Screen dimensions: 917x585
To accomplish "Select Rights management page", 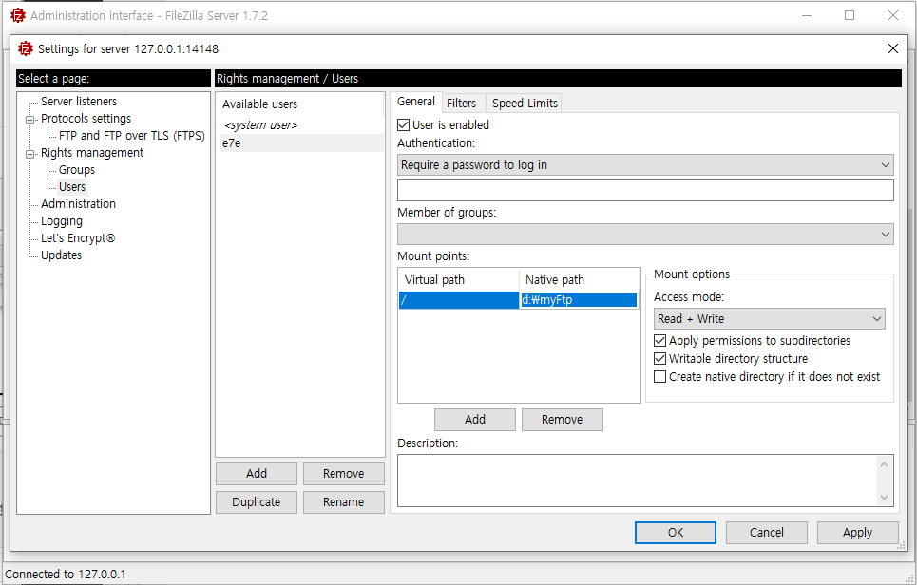I will pyautogui.click(x=92, y=153).
